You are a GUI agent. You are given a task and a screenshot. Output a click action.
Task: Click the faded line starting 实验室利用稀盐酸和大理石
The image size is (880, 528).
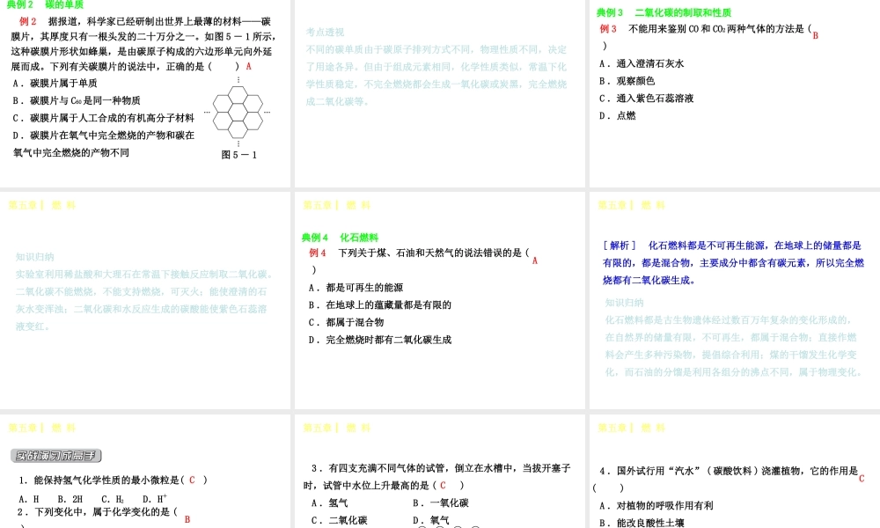[x=146, y=275]
